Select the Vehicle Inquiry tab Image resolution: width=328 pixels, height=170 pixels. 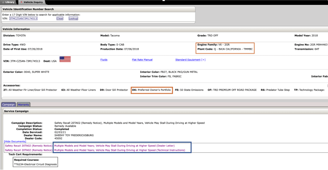(32, 2)
